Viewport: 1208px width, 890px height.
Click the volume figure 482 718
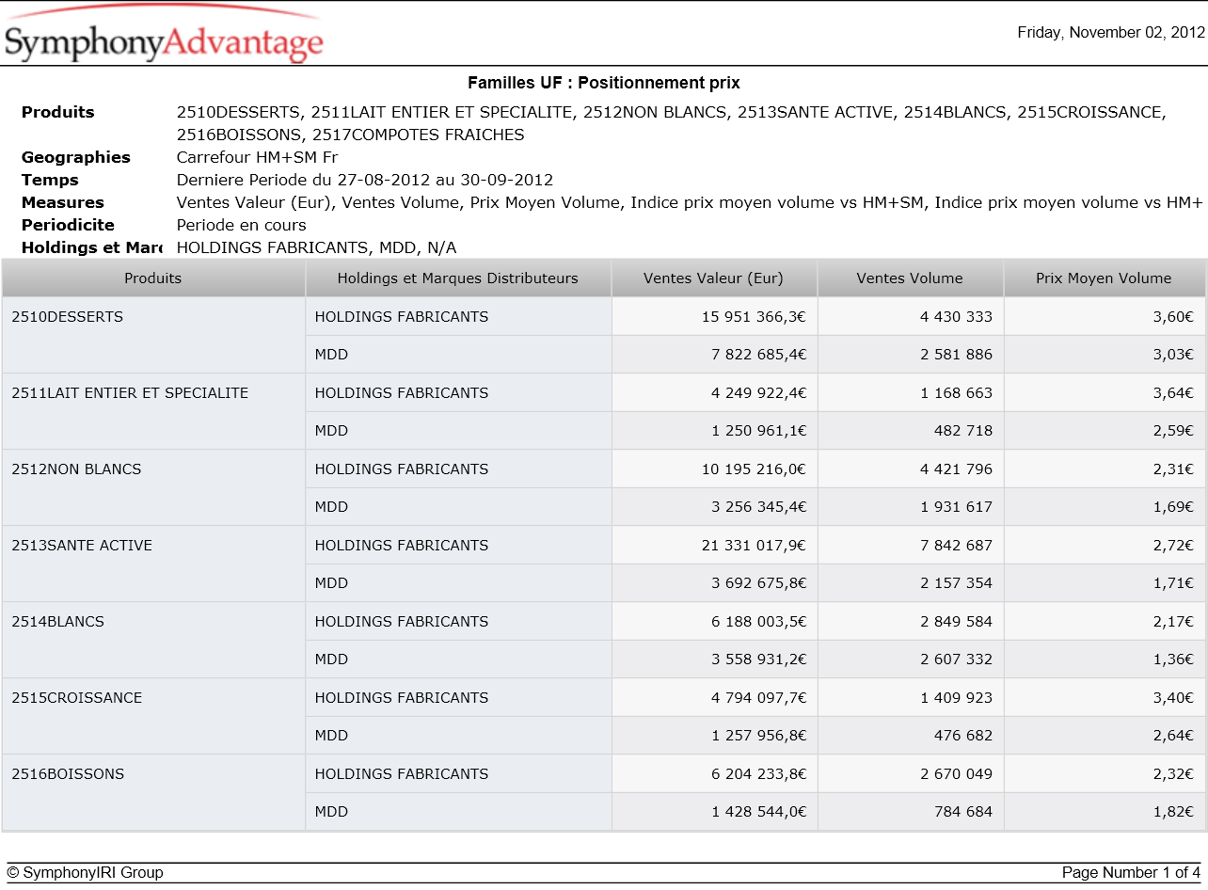[964, 431]
